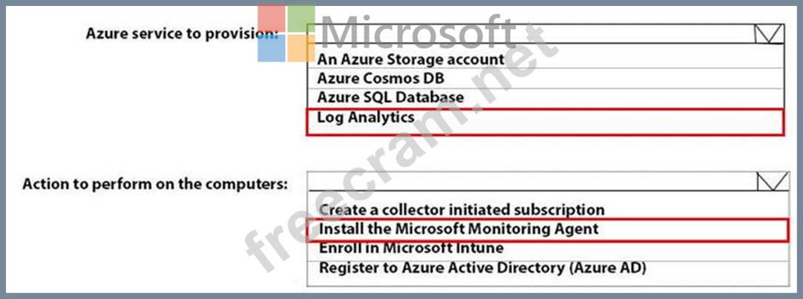The height and width of the screenshot is (299, 803).
Task: Click the Action to perform on the computers label
Action: point(155,184)
